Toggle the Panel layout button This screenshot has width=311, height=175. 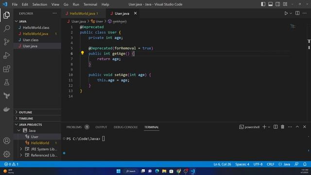(270, 4)
